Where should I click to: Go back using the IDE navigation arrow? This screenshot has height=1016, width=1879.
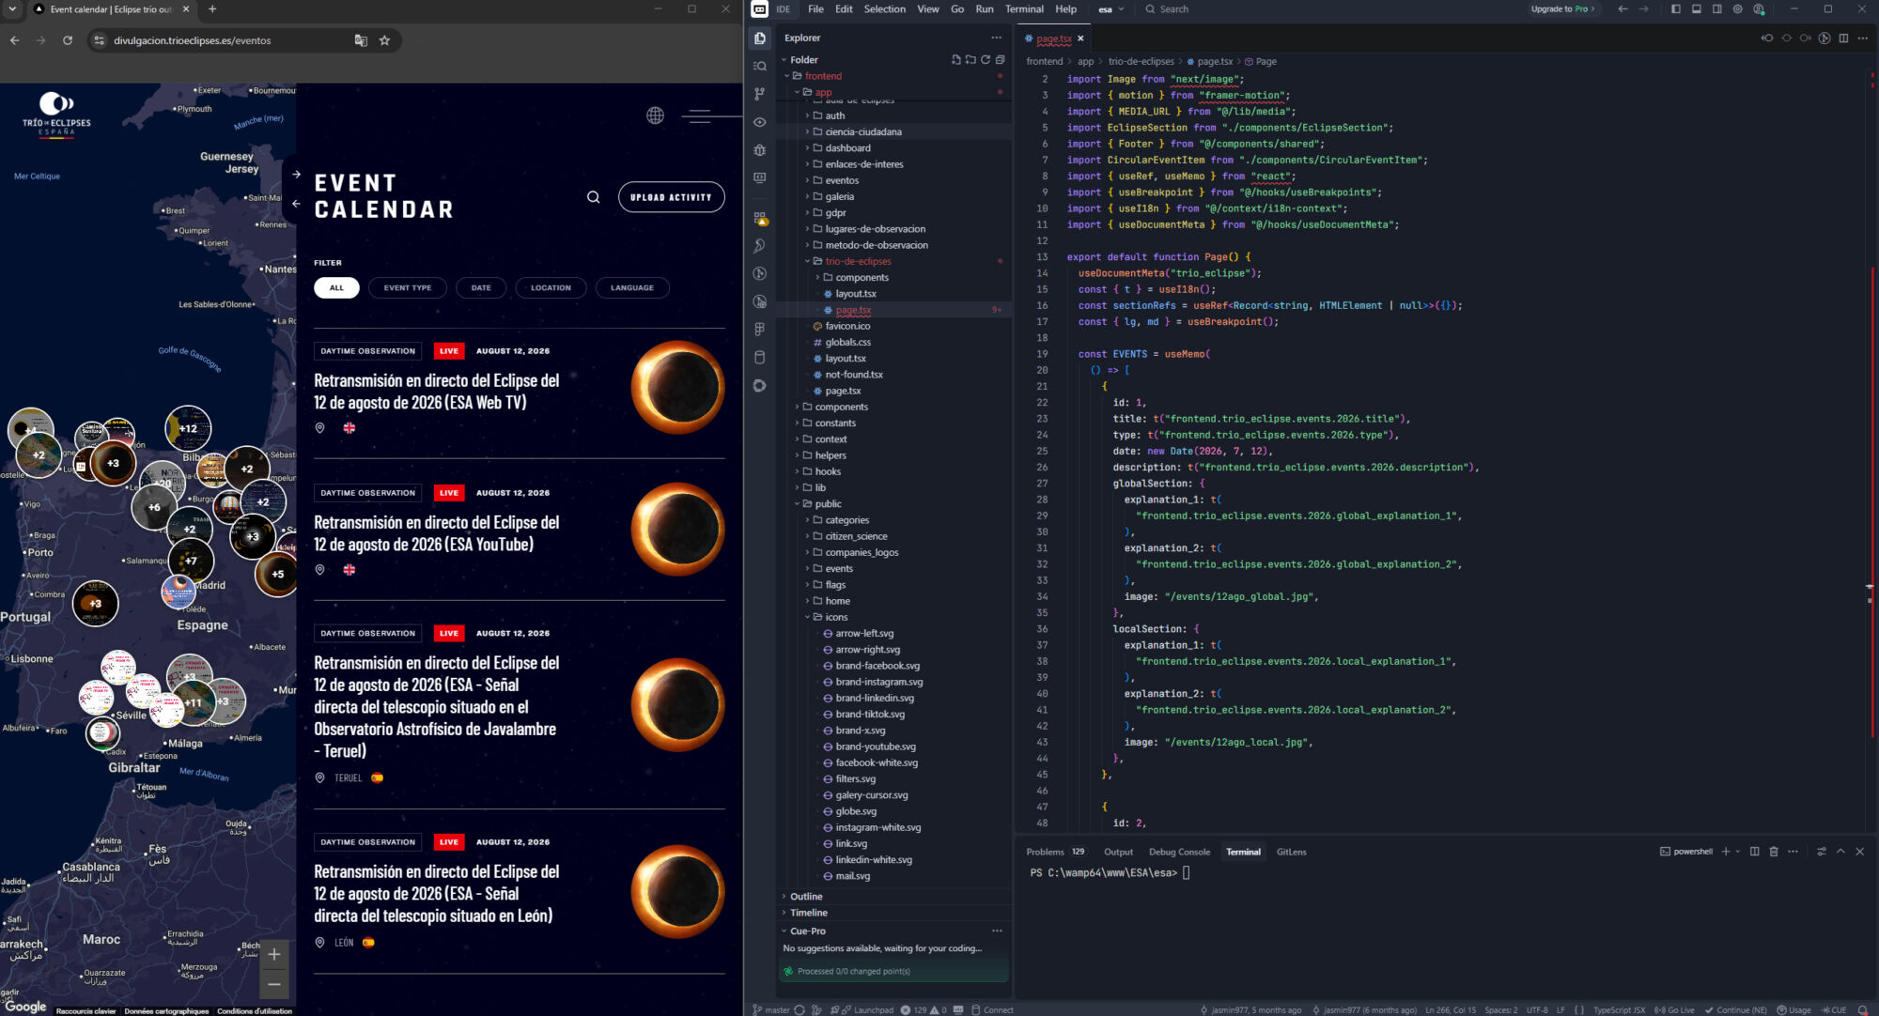pyautogui.click(x=1623, y=9)
